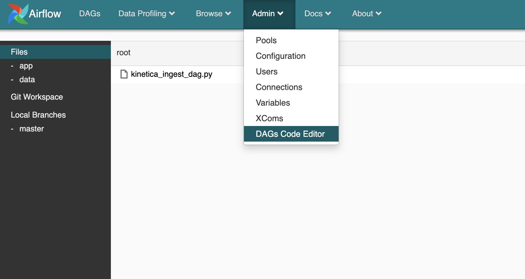Open the kinetica_ingest_dag.py file
This screenshot has height=279, width=525.
click(171, 74)
